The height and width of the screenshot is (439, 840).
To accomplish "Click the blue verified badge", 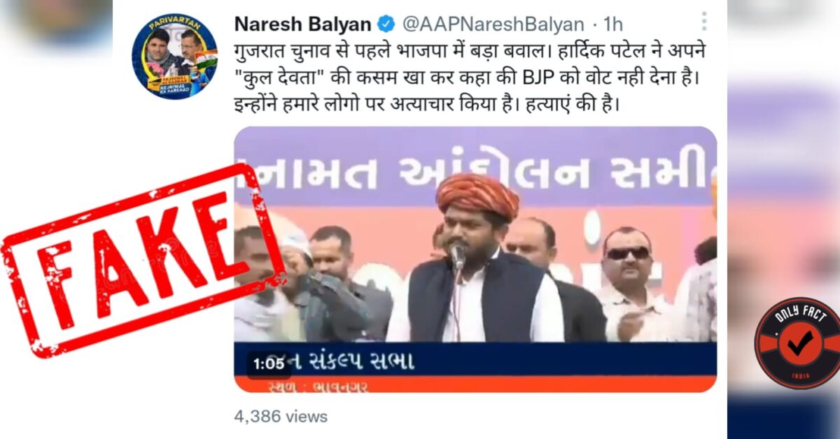I will pyautogui.click(x=386, y=24).
